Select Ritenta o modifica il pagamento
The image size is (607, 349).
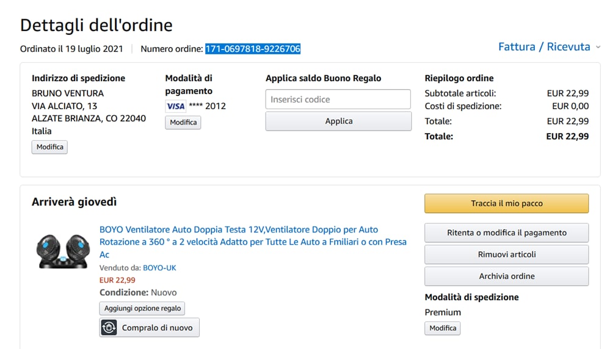point(506,232)
